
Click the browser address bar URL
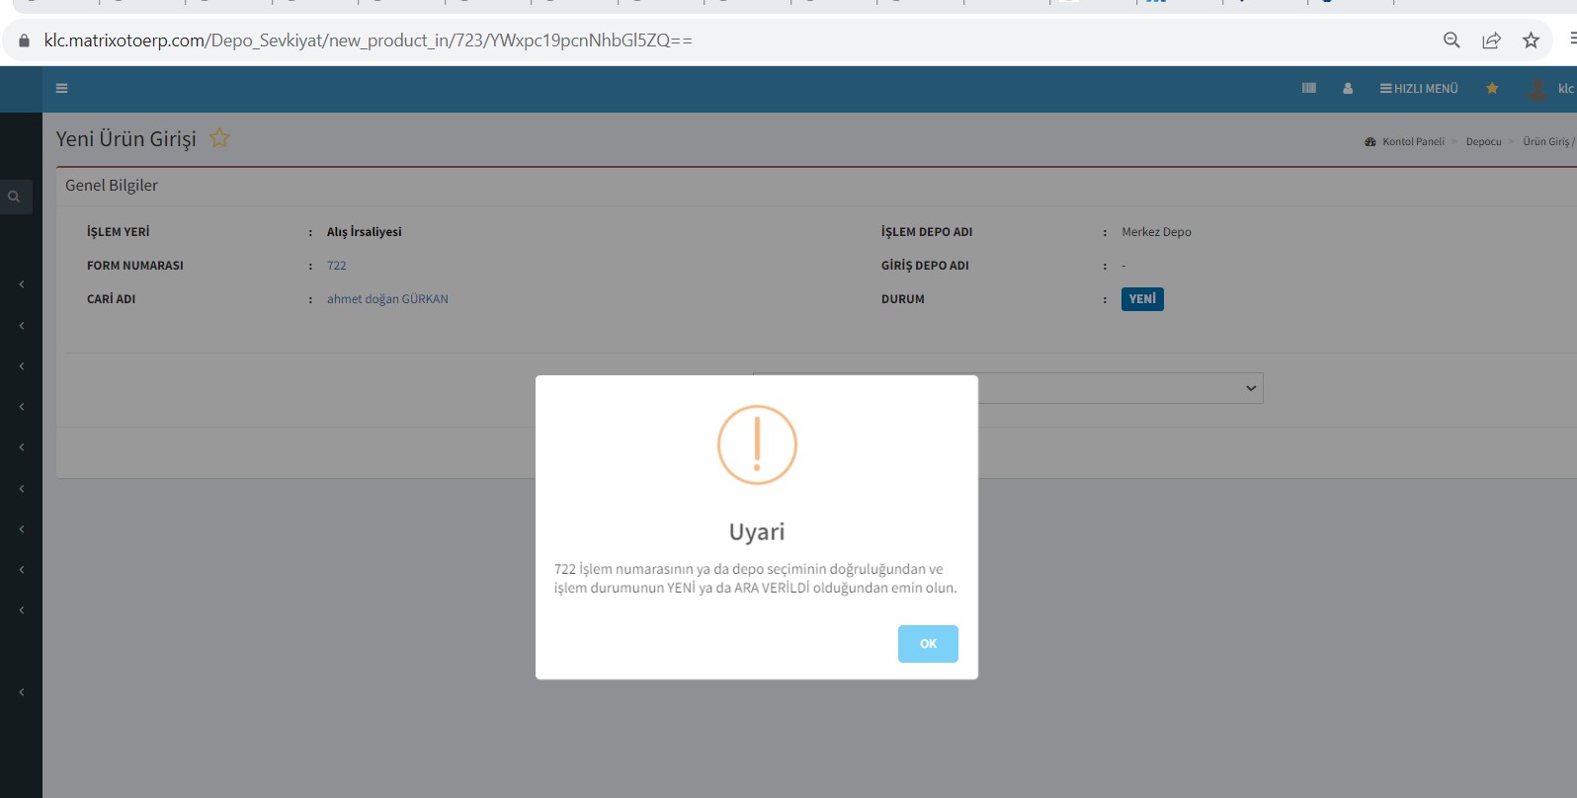coord(368,40)
